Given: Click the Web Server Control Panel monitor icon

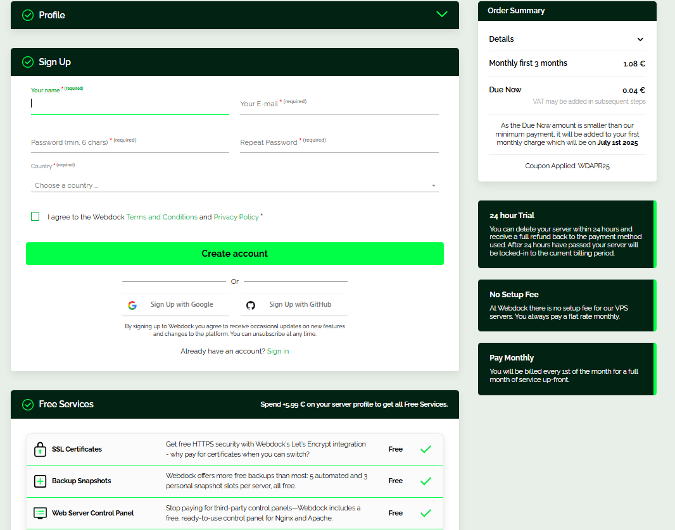Looking at the screenshot, I should [x=40, y=513].
